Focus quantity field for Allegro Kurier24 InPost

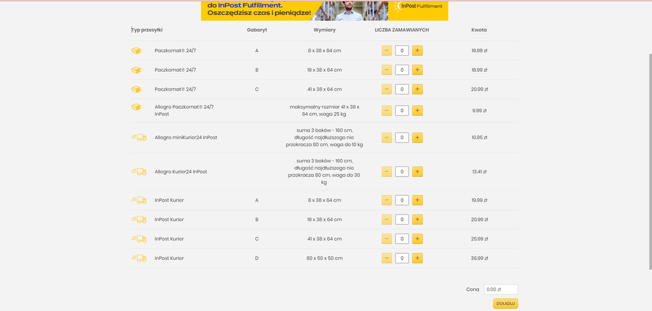401,171
